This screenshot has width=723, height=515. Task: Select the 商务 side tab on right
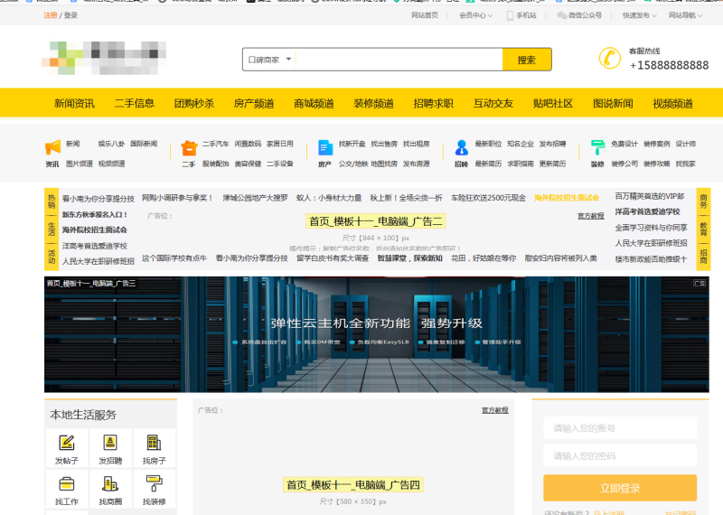click(x=704, y=201)
